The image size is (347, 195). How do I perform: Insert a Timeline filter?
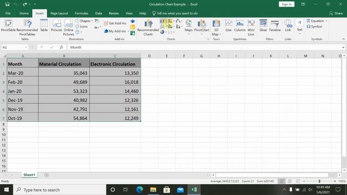[x=275, y=25]
